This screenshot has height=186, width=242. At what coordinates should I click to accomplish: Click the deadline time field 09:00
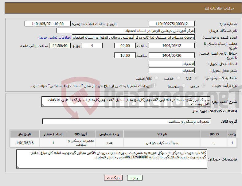(x=125, y=46)
